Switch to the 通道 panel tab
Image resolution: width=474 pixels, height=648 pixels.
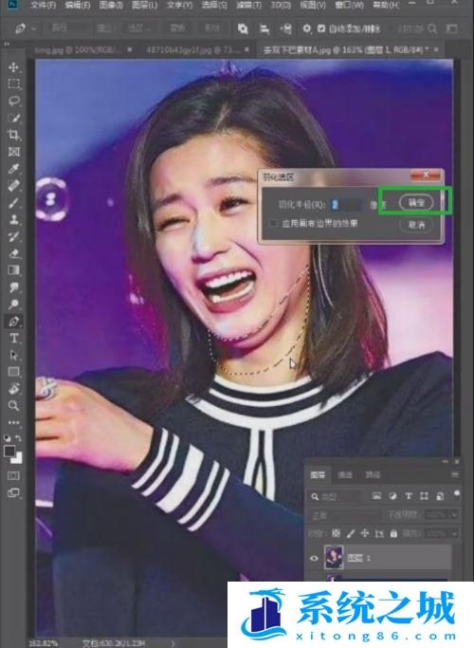345,474
